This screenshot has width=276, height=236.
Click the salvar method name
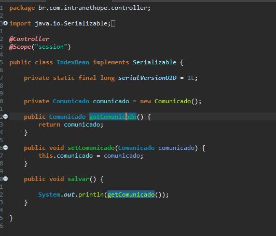(x=78, y=179)
